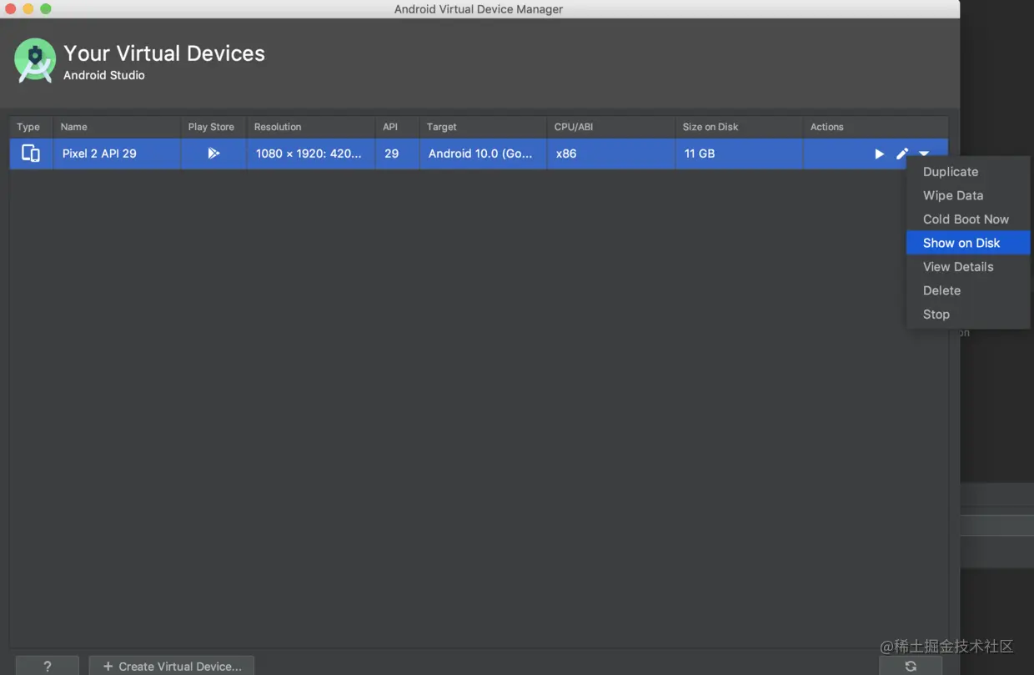The image size is (1034, 675).
Task: Sort by the Play Store column header
Action: point(213,127)
